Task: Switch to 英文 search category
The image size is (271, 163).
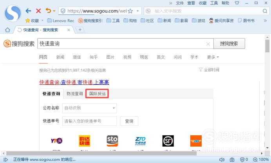Action: [x=161, y=57]
